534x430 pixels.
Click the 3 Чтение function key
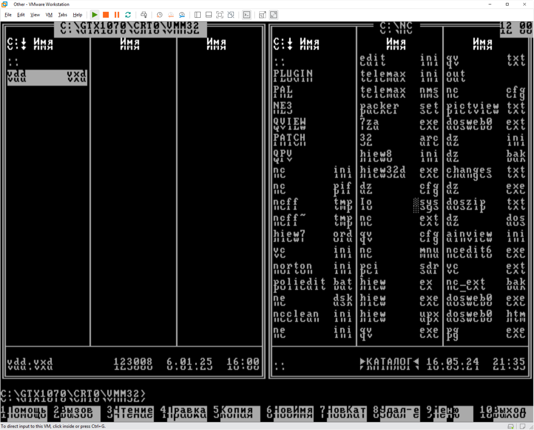[x=130, y=413]
